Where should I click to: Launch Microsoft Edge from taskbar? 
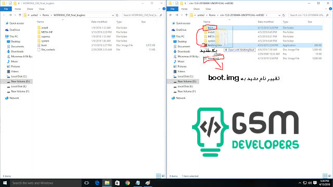[x=97, y=183]
